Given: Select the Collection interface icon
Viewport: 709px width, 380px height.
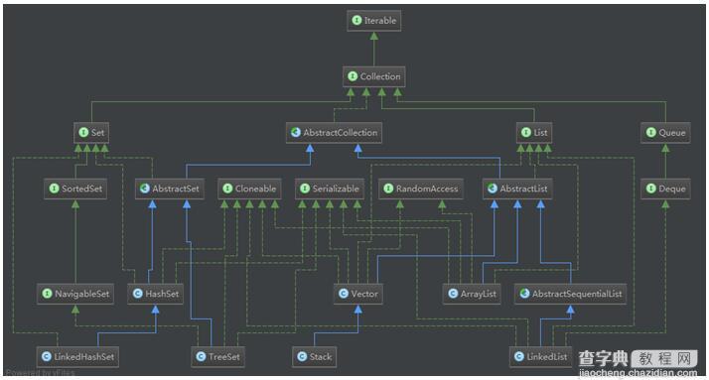Looking at the screenshot, I should (x=353, y=76).
